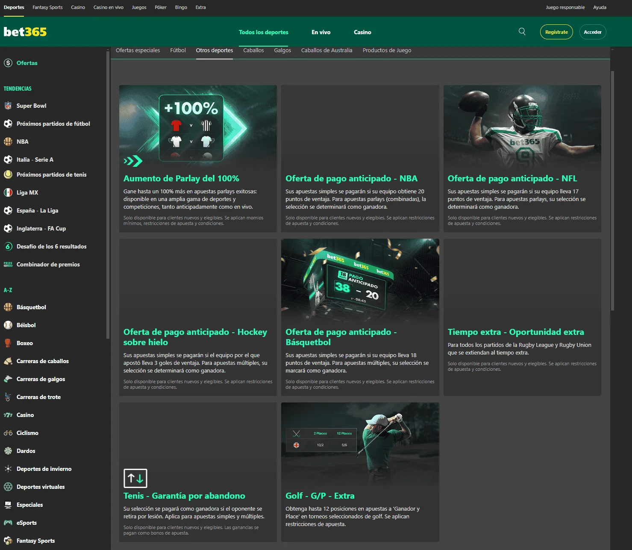Click the Super Bowl NFL shield icon
The width and height of the screenshot is (632, 550).
[x=8, y=106]
